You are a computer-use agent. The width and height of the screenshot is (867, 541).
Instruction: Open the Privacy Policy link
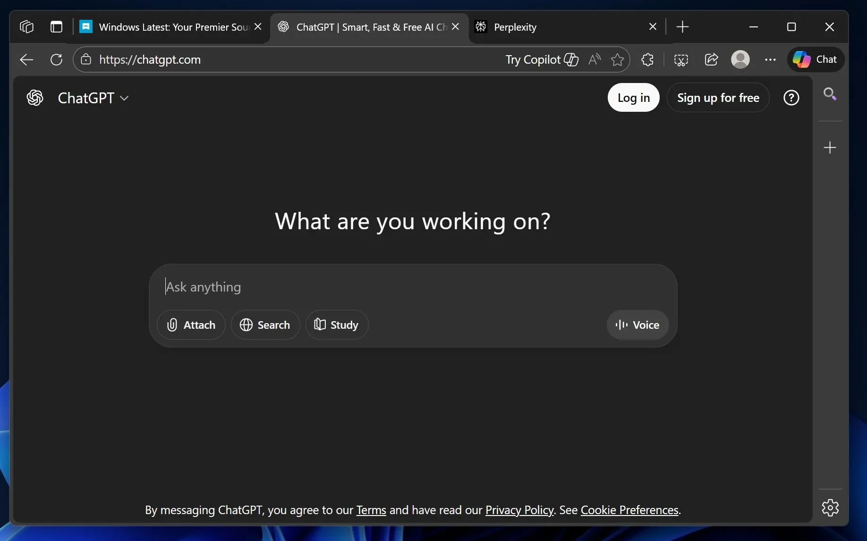coord(519,510)
